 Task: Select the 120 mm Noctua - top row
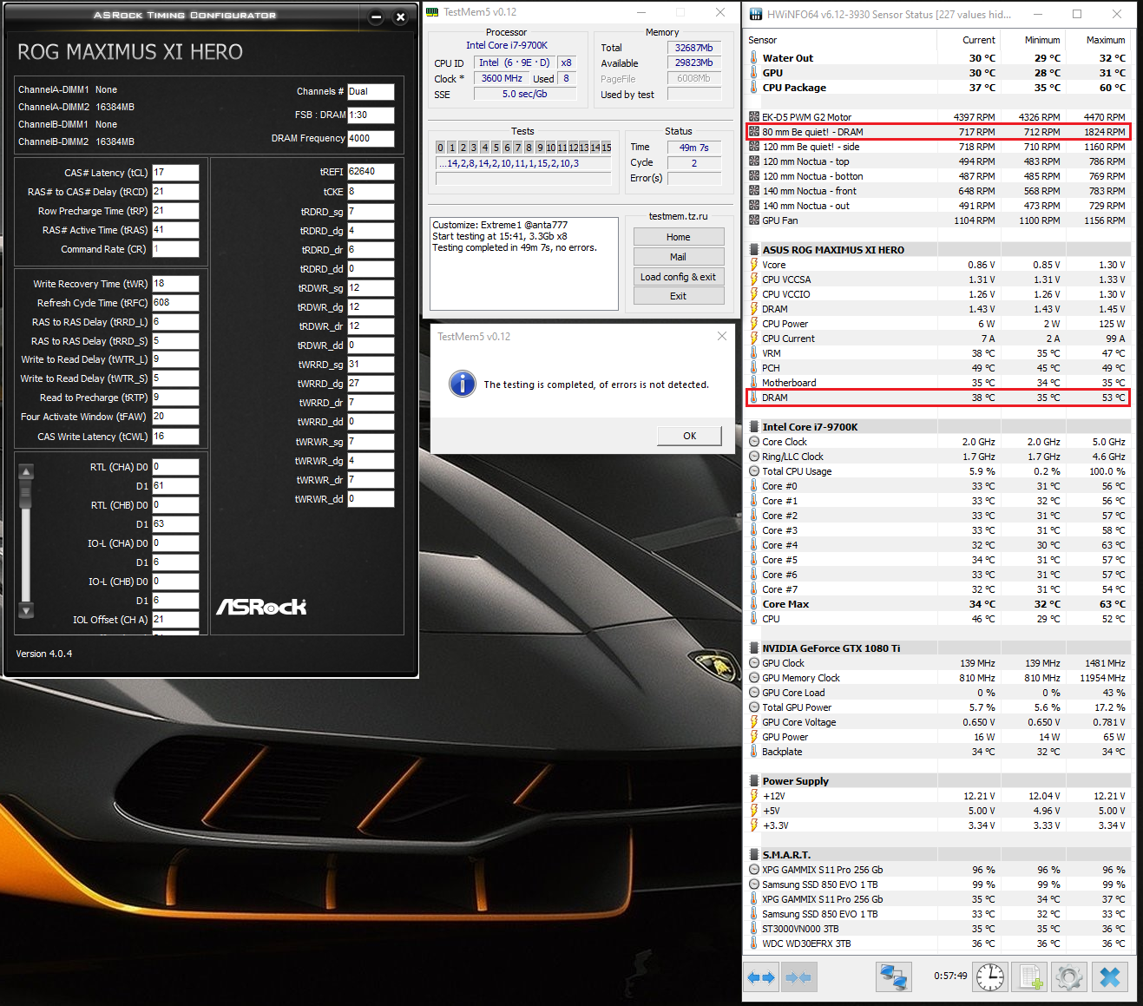(937, 161)
